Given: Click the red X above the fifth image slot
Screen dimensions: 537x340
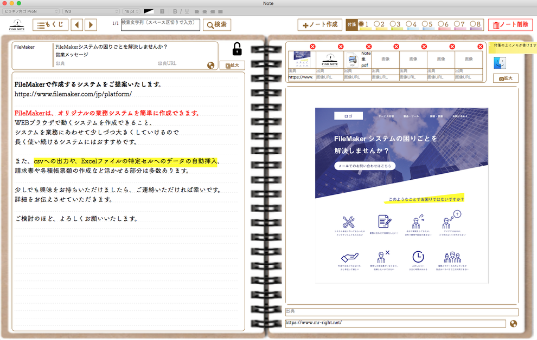Looking at the screenshot, I should [x=424, y=47].
